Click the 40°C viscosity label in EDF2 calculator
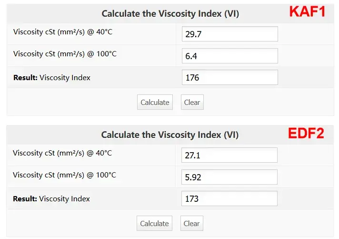 tap(62, 153)
